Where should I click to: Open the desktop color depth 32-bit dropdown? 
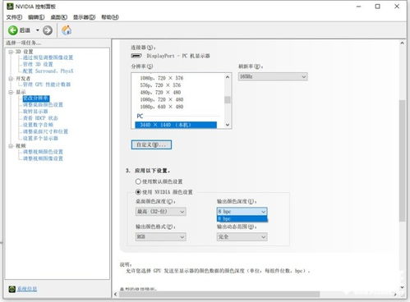(x=161, y=212)
